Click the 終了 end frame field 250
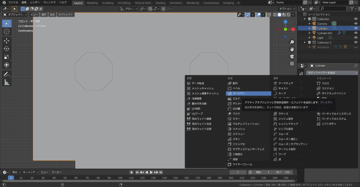Screen dimensions: 360x187 [283, 172]
